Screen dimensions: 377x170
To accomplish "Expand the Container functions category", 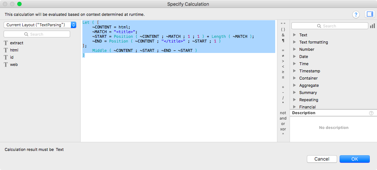I will (294, 78).
